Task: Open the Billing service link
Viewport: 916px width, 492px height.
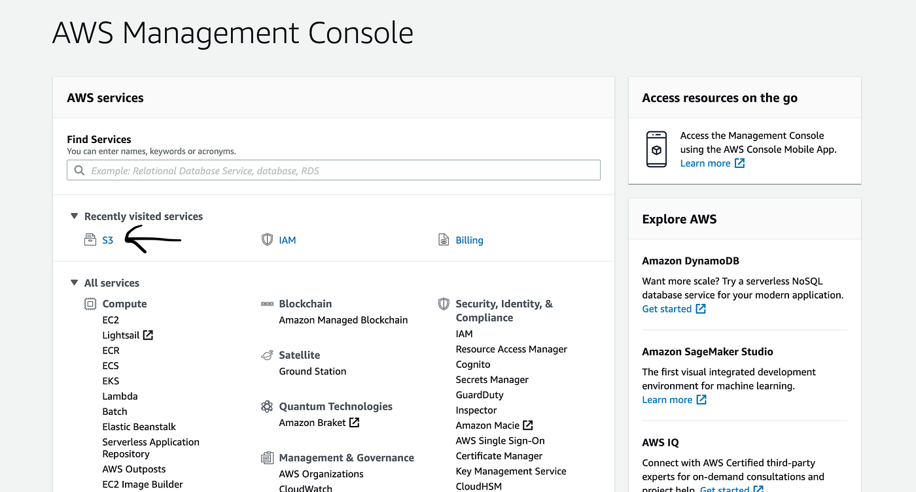Action: click(469, 240)
